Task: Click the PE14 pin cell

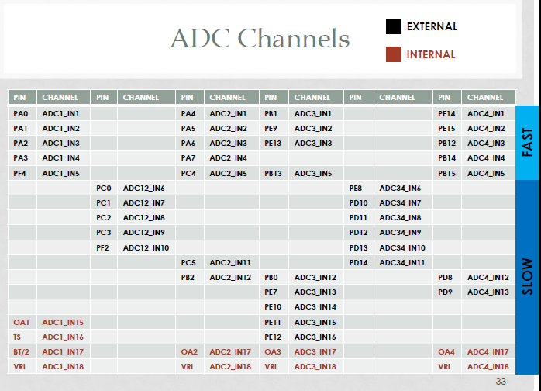Action: coord(446,113)
